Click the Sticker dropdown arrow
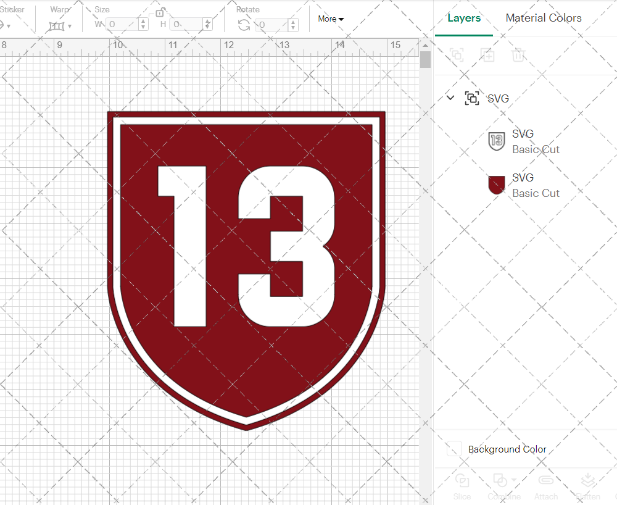Viewport: 617px width, 505px height. click(9, 27)
